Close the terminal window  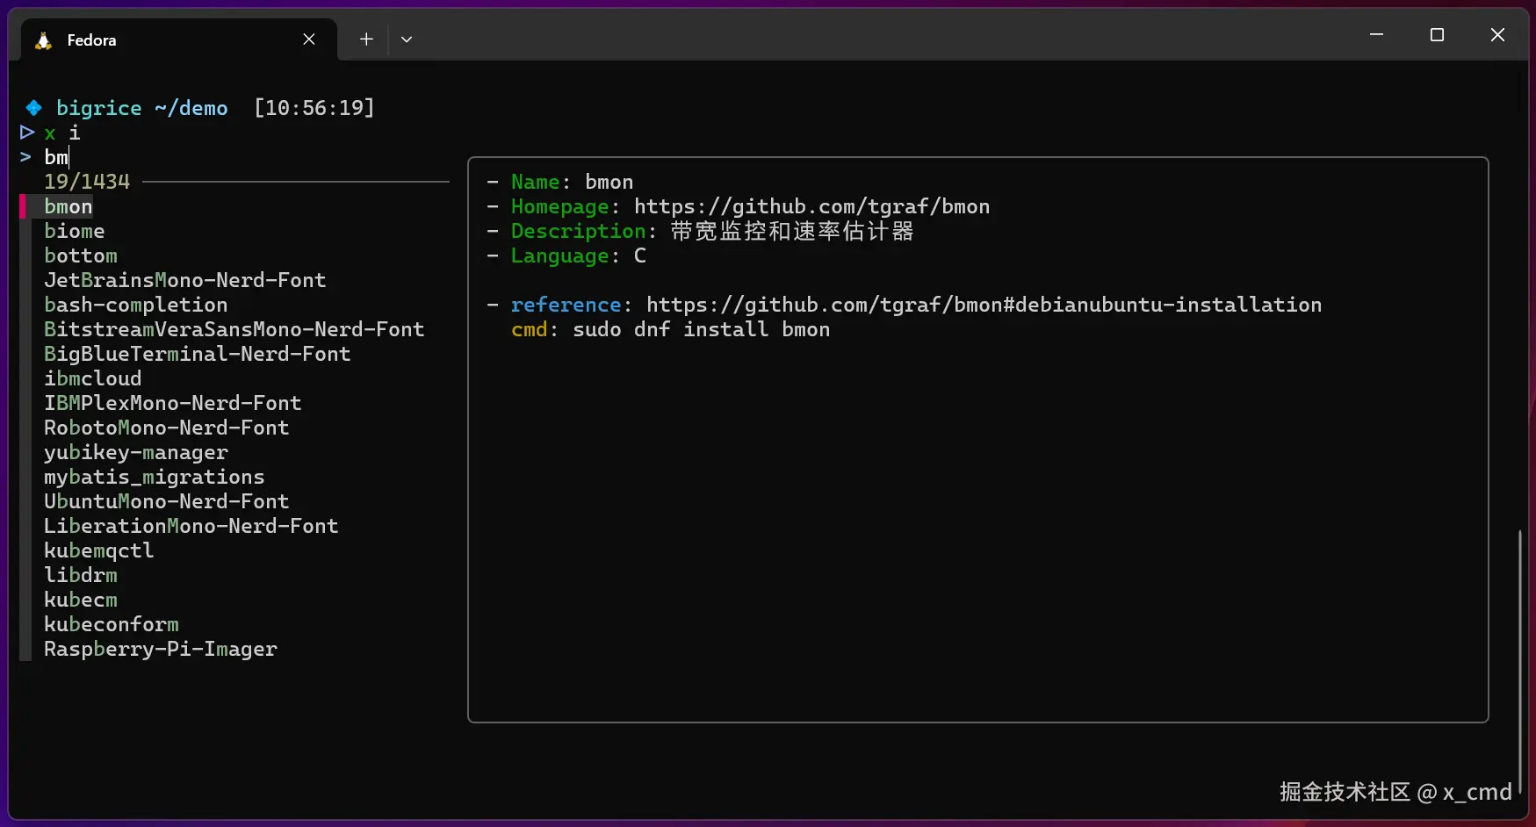click(1497, 35)
